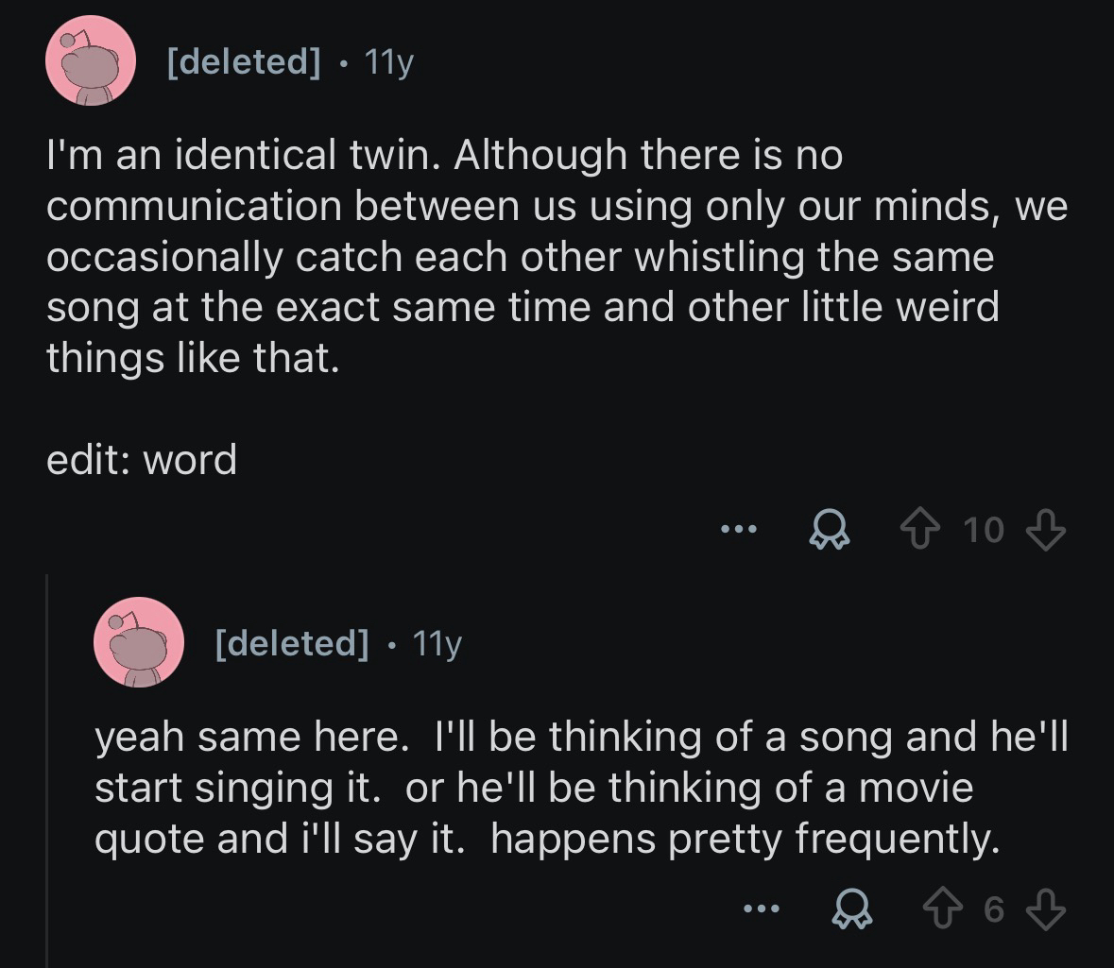Screen dimensions: 1114x968
Task: Tap the avatar beside the reply comment
Action: [x=138, y=642]
